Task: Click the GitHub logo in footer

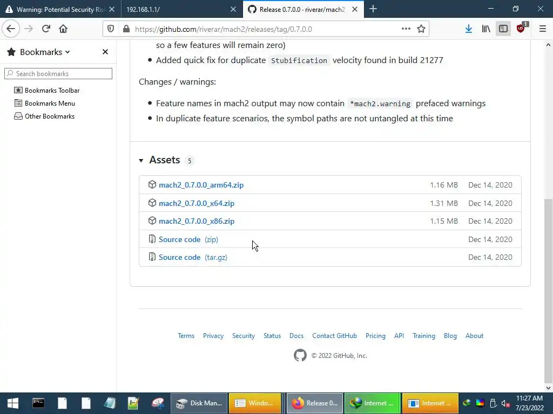Action: pos(300,356)
